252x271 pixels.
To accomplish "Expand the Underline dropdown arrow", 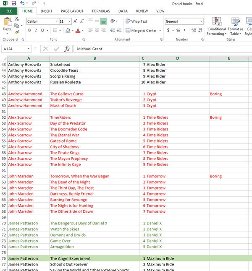I will pyautogui.click(x=47, y=31).
